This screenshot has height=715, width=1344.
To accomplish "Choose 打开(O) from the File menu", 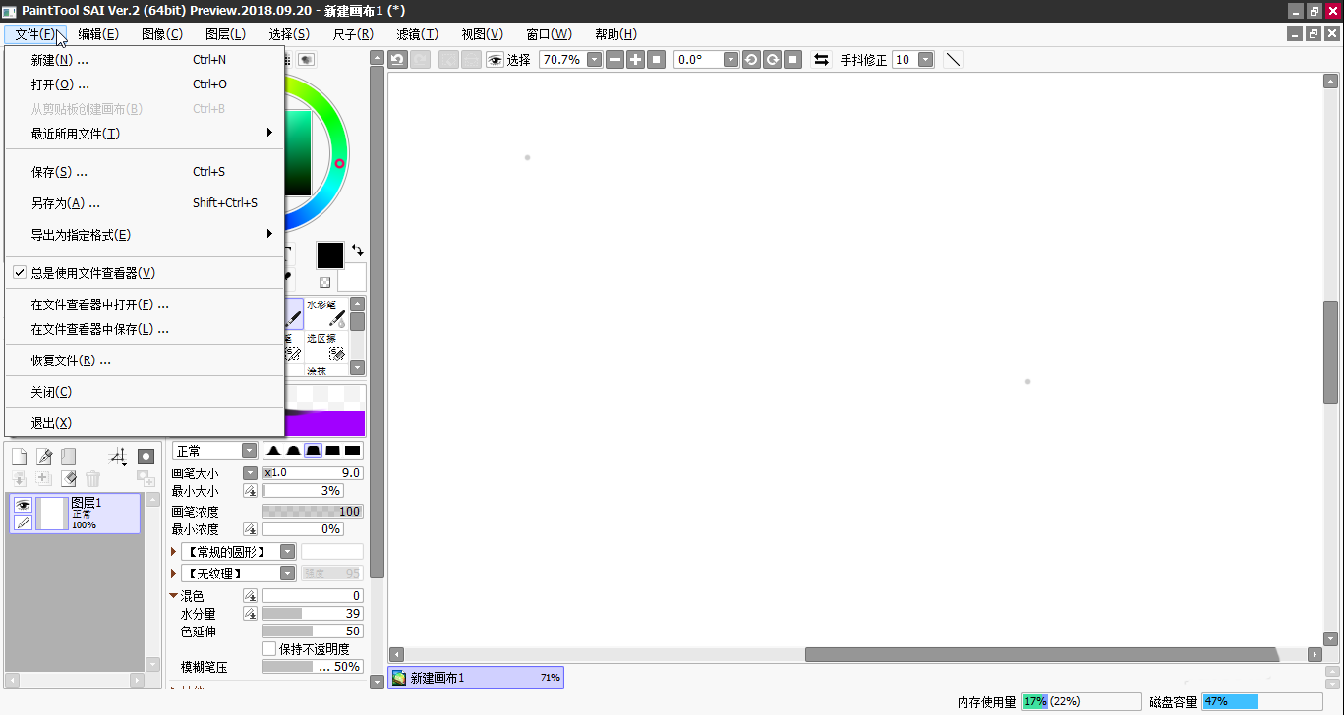I will point(144,84).
